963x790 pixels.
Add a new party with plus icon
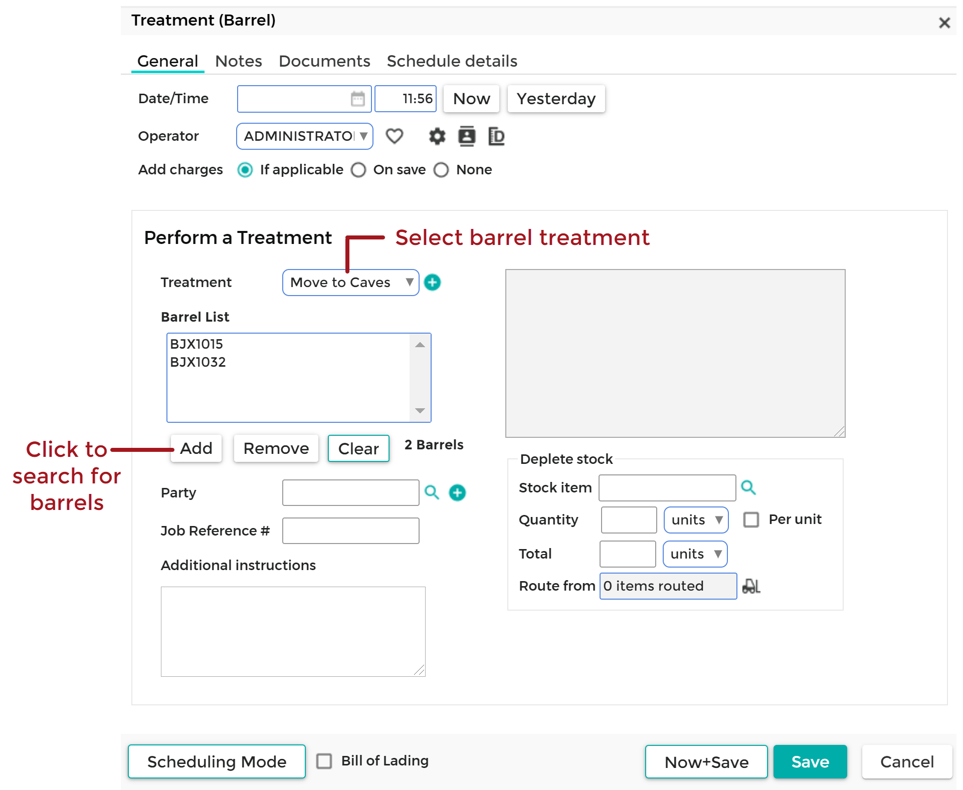(457, 492)
